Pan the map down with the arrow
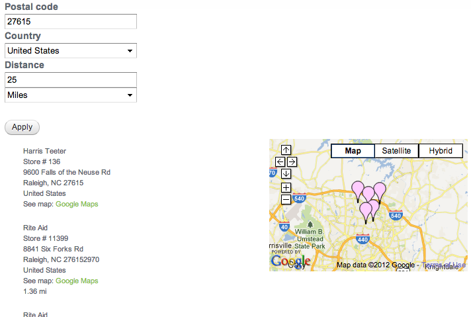471x317 pixels. (286, 173)
